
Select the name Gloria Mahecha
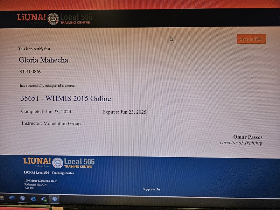tap(43, 60)
